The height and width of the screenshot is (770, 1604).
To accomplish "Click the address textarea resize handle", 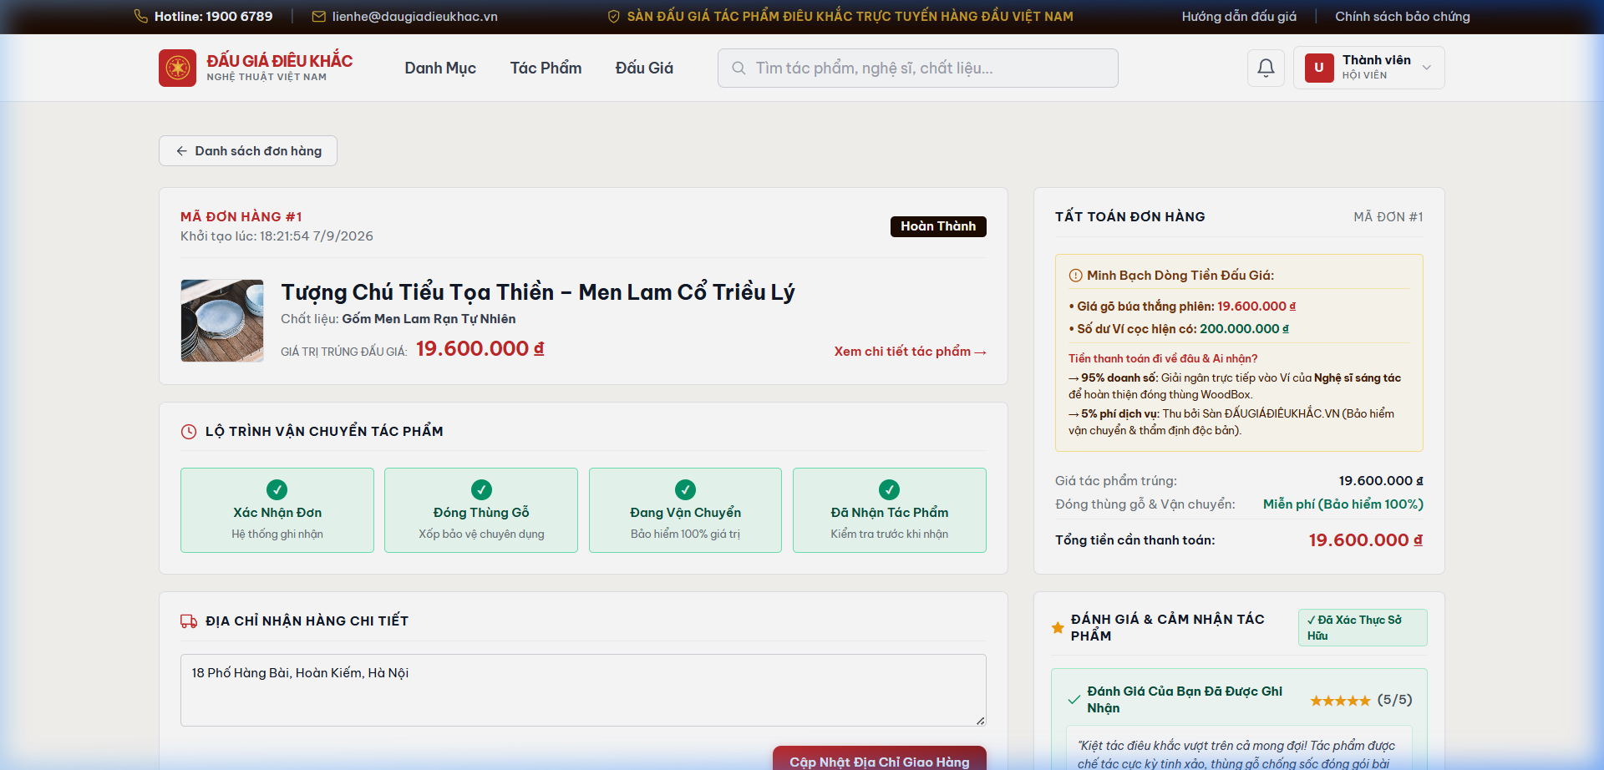I will (x=980, y=720).
